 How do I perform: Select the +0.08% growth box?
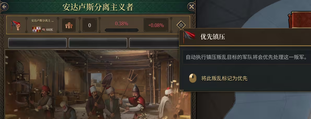click(156, 25)
